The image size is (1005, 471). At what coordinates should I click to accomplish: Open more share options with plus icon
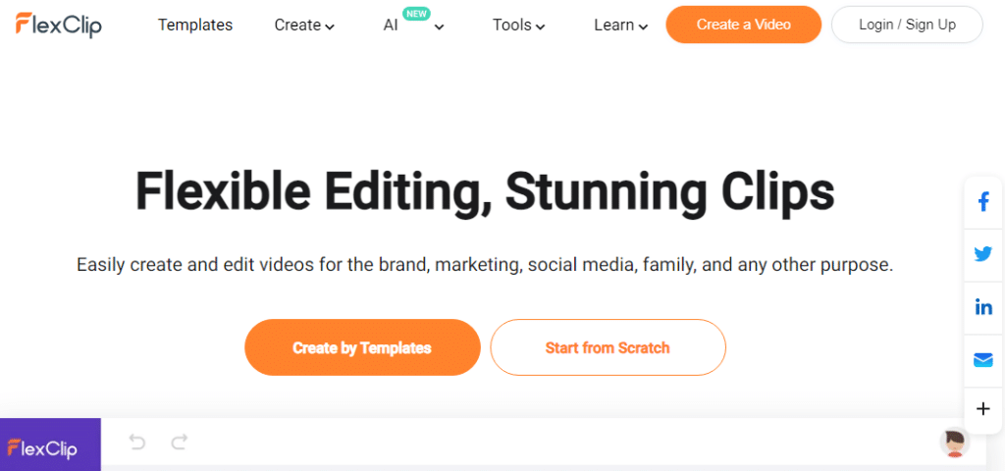click(982, 408)
